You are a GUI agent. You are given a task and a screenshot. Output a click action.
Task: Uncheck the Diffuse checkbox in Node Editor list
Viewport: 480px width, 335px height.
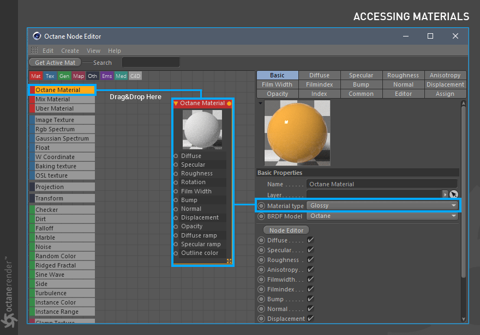pos(310,240)
